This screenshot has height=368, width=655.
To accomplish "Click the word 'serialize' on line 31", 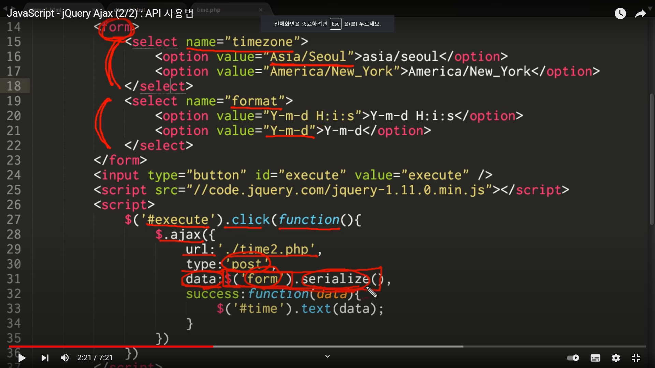I will [336, 279].
